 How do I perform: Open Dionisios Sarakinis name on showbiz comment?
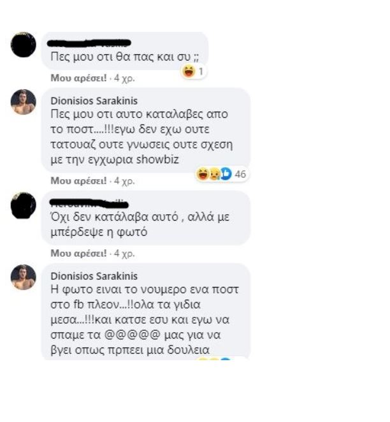point(94,101)
